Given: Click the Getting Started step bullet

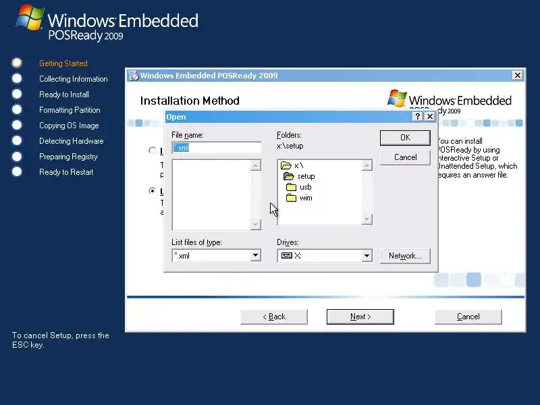Looking at the screenshot, I should click(x=17, y=63).
